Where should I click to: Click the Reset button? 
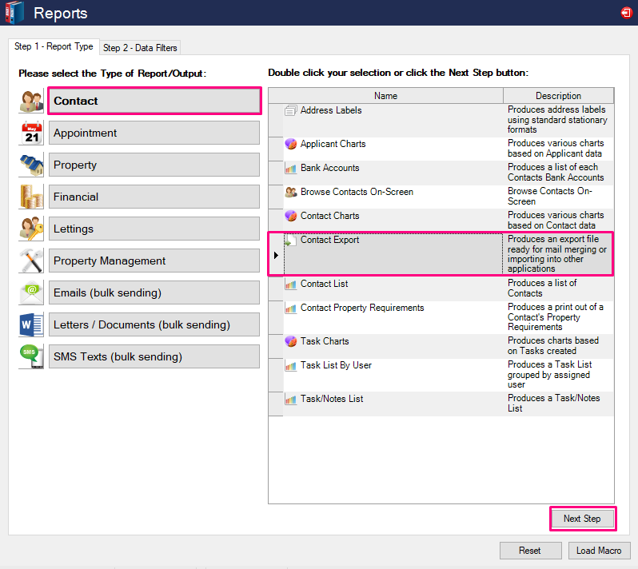(x=529, y=551)
